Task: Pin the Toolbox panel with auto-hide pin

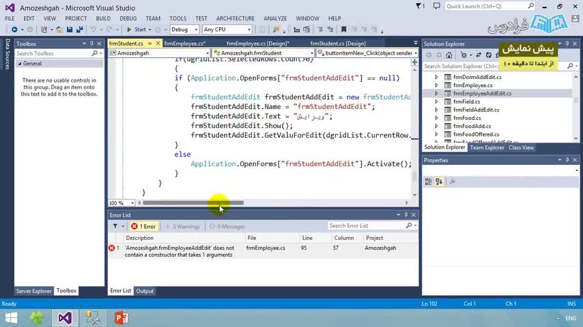Action: (91, 44)
